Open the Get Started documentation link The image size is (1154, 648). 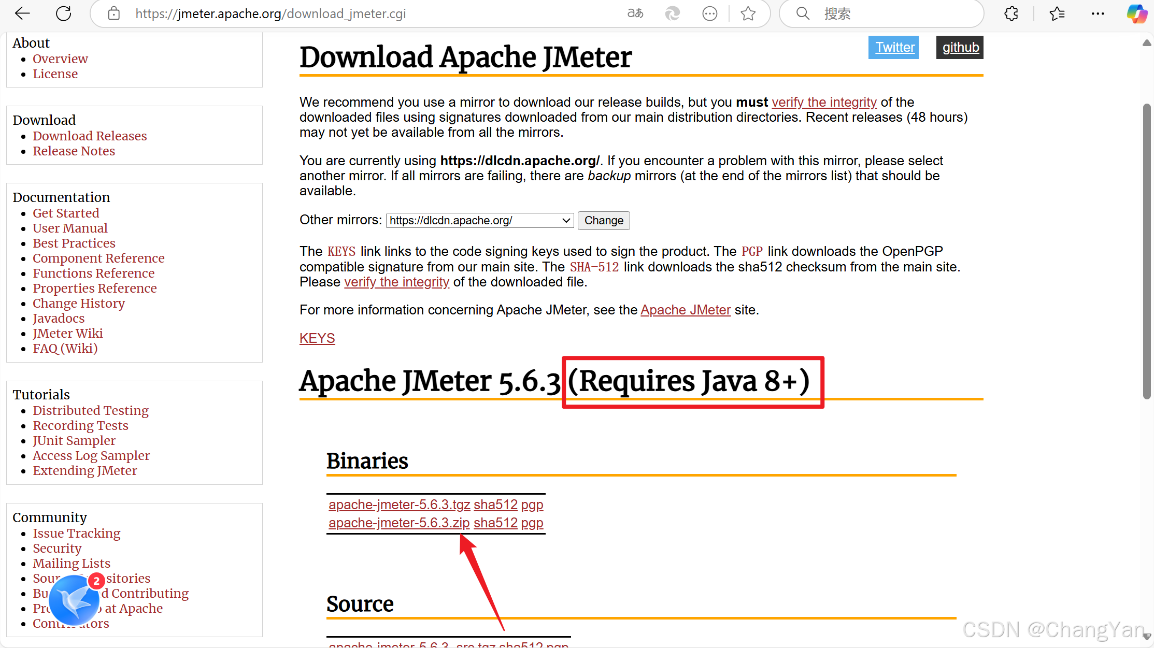tap(66, 213)
